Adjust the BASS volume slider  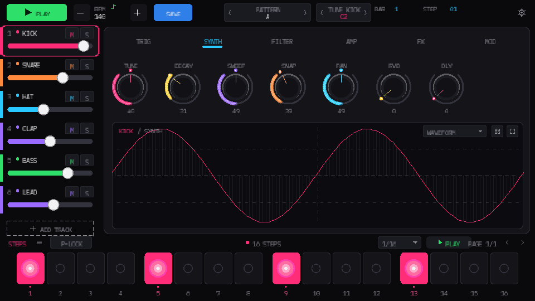click(50, 173)
